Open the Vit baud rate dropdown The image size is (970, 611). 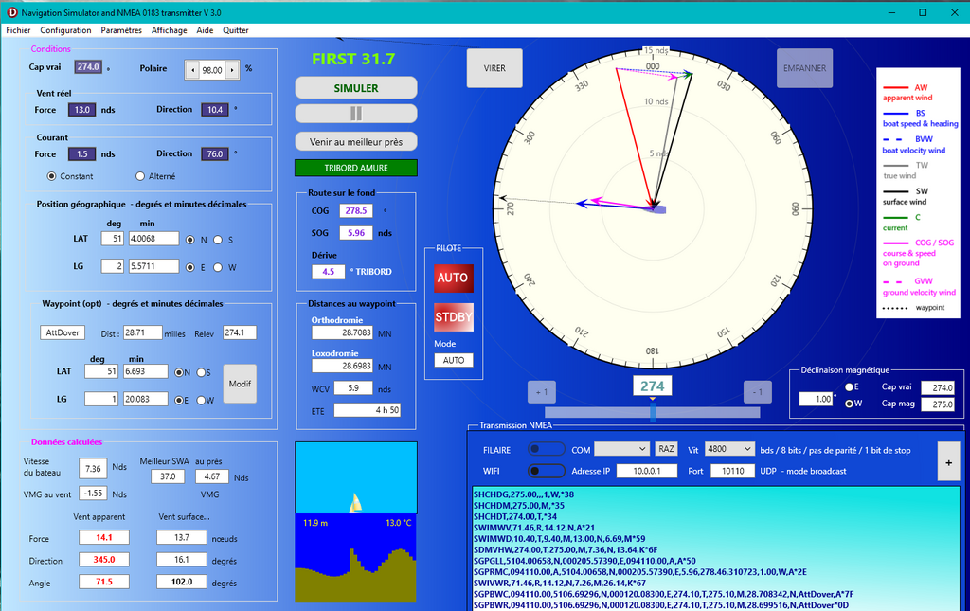pos(729,449)
